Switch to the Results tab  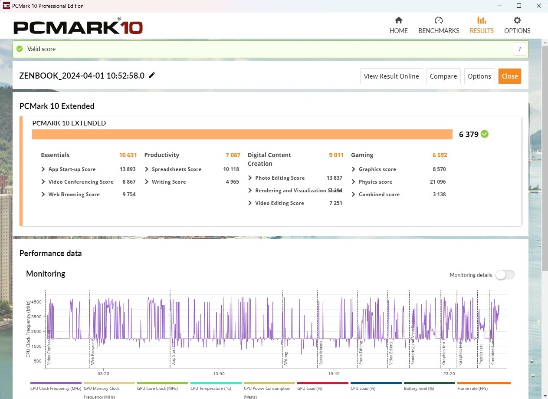(481, 25)
